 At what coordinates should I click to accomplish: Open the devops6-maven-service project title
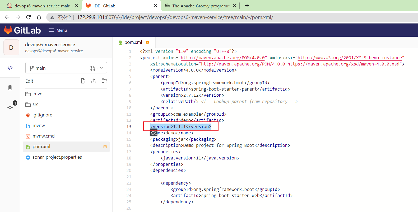click(x=50, y=44)
